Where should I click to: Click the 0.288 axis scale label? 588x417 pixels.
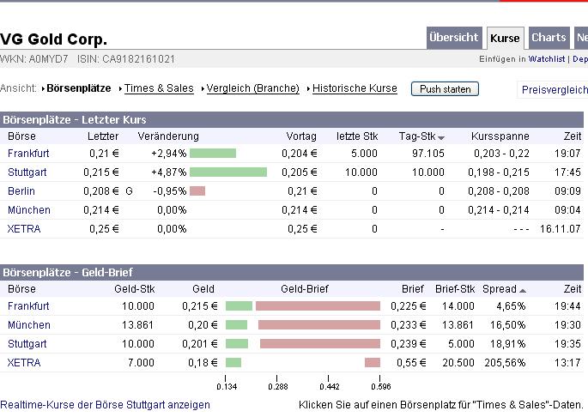tap(278, 387)
